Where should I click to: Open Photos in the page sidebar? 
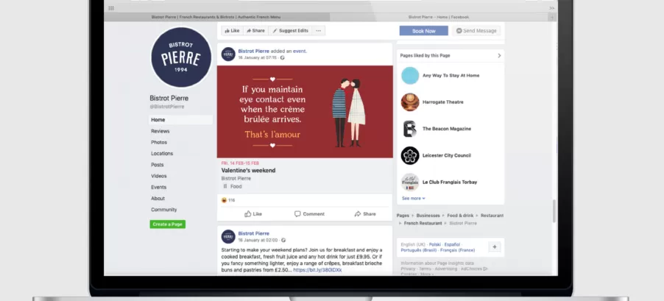(x=159, y=142)
